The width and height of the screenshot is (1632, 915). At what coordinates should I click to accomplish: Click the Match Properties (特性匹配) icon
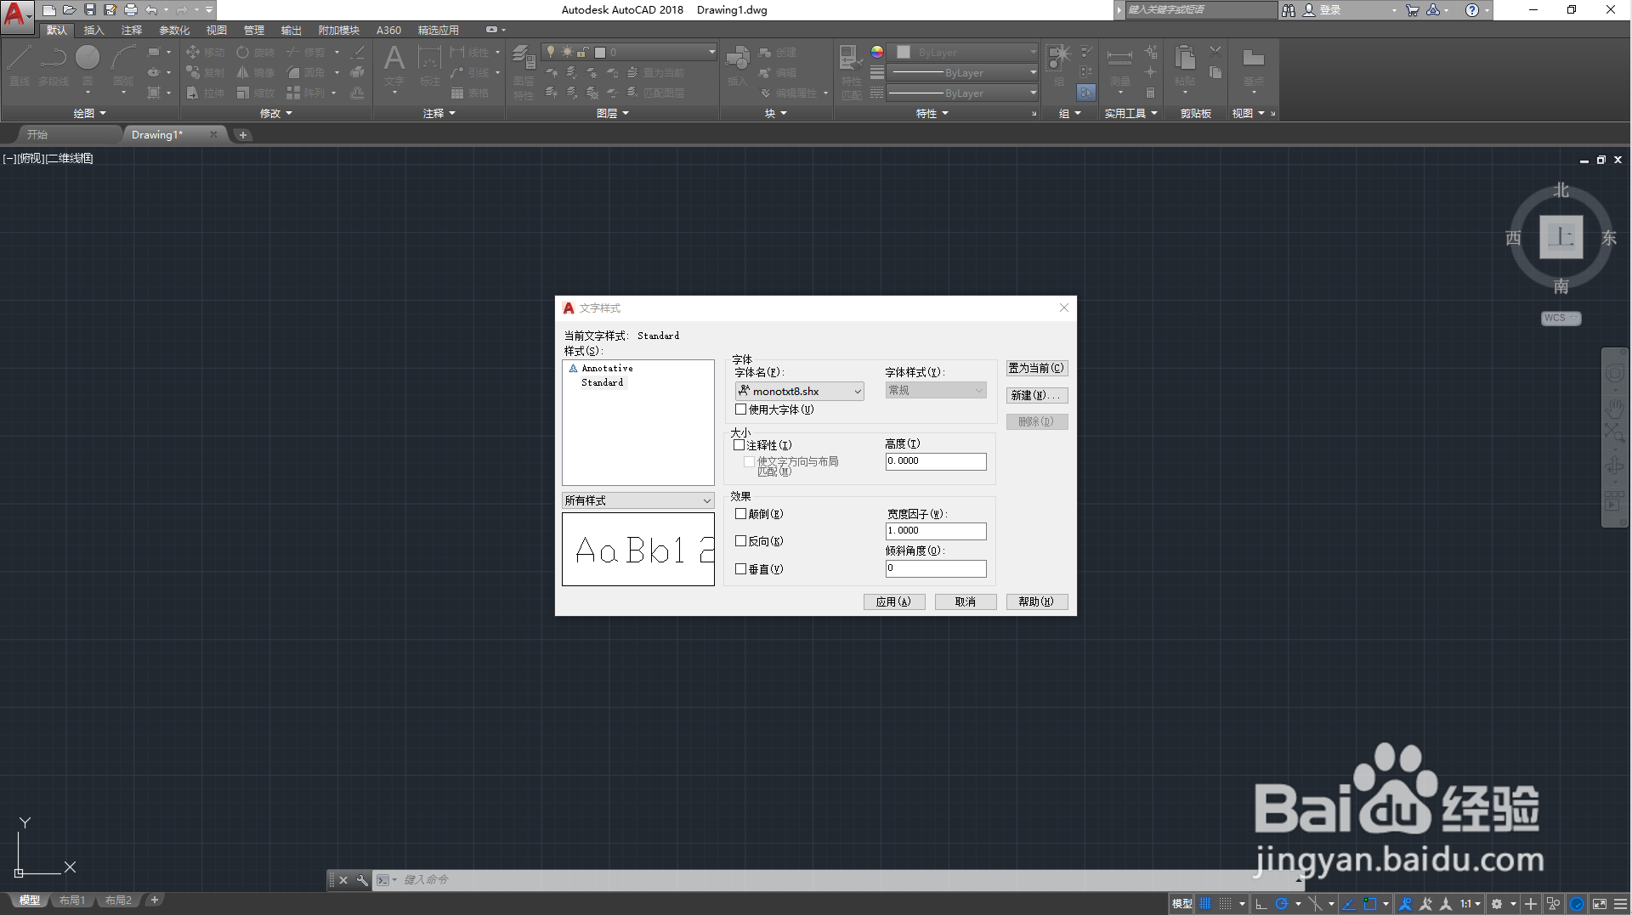(x=851, y=72)
